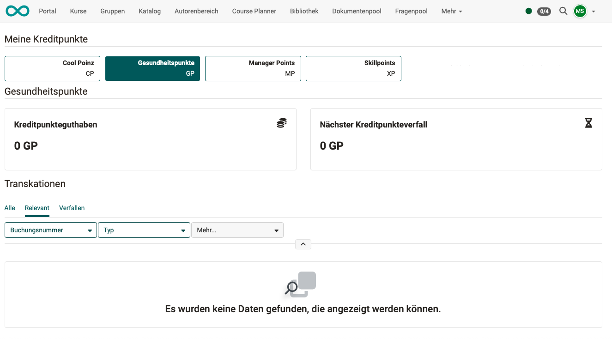Click the coin stack icon on Kreditpunkteguthaben card
The height and width of the screenshot is (339, 612).
coord(281,122)
